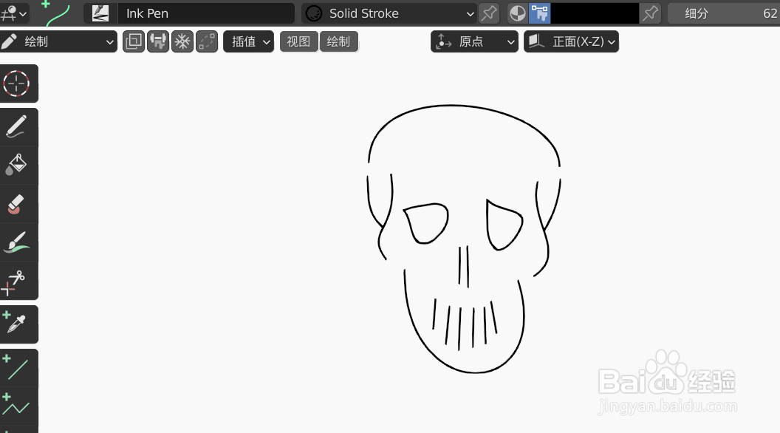Open the 视图 menu
Image resolution: width=780 pixels, height=433 pixels.
[299, 42]
